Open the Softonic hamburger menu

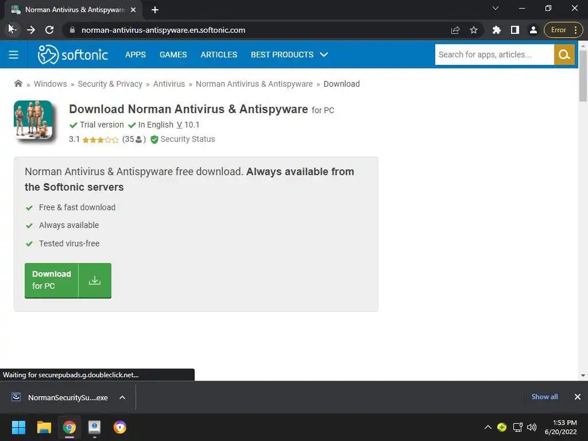tap(14, 55)
